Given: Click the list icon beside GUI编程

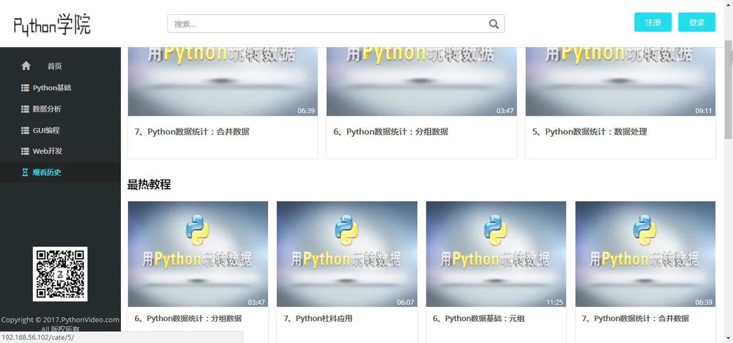Looking at the screenshot, I should (25, 131).
